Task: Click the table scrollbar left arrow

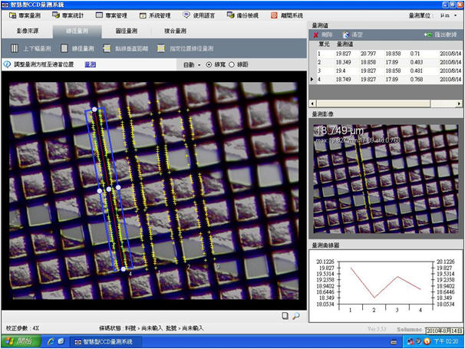Action: tap(312, 104)
